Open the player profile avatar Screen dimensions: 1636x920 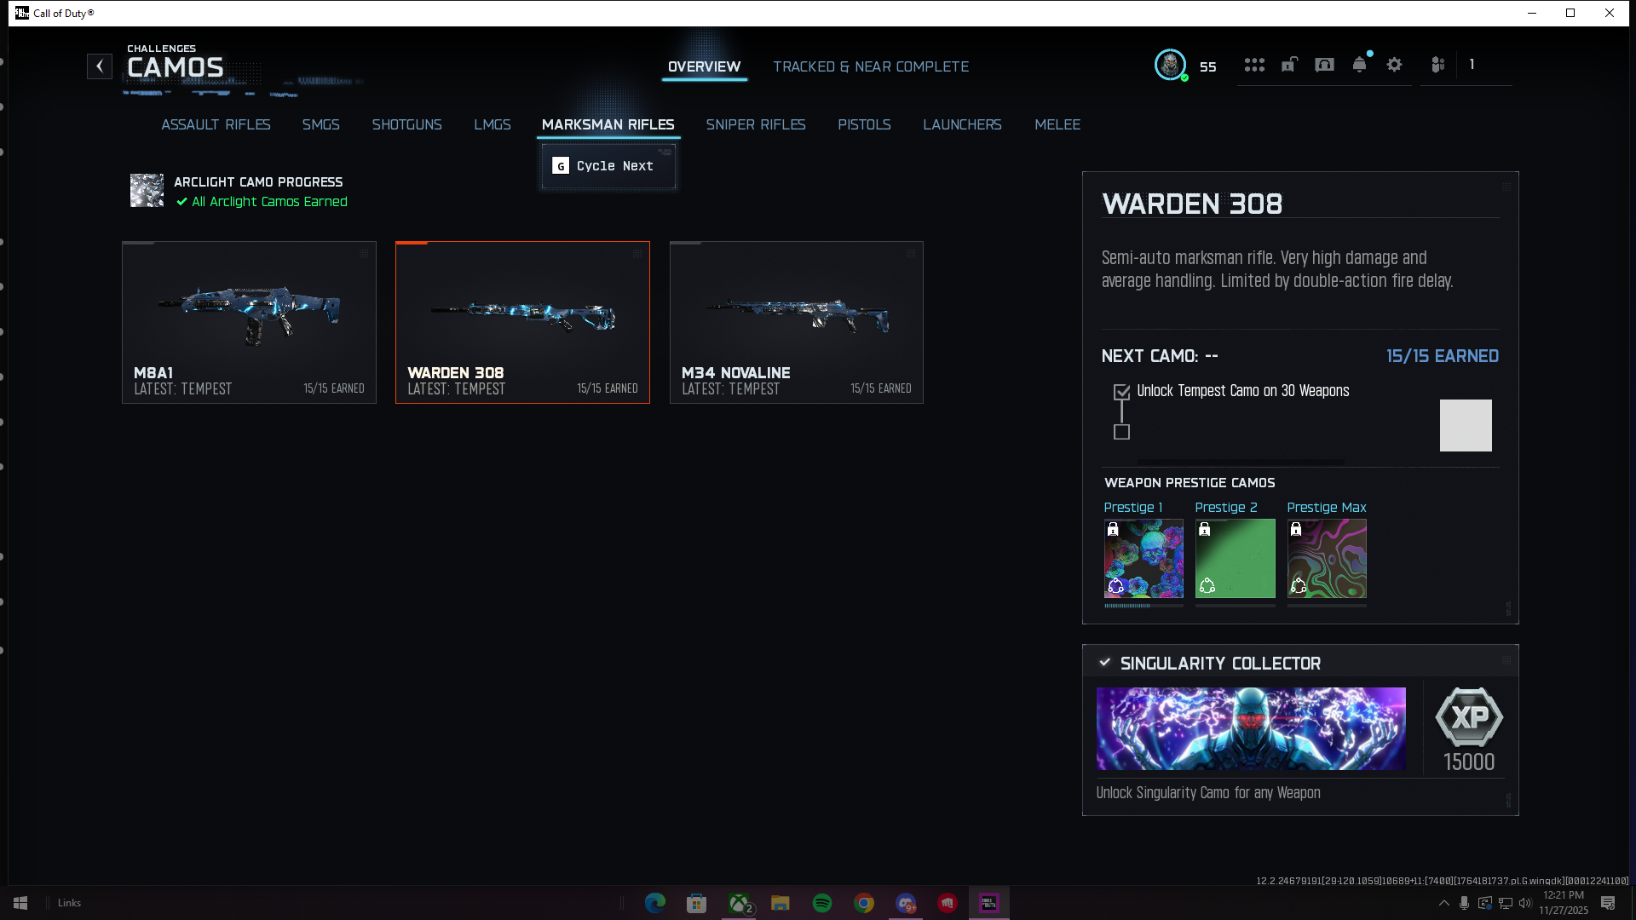(1171, 65)
